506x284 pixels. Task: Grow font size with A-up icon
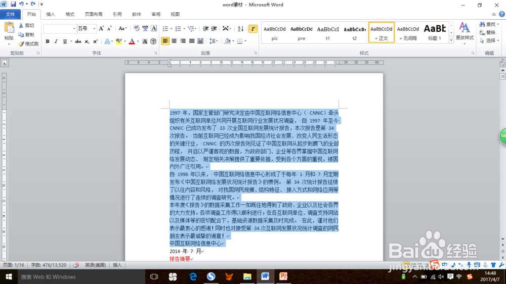101,29
